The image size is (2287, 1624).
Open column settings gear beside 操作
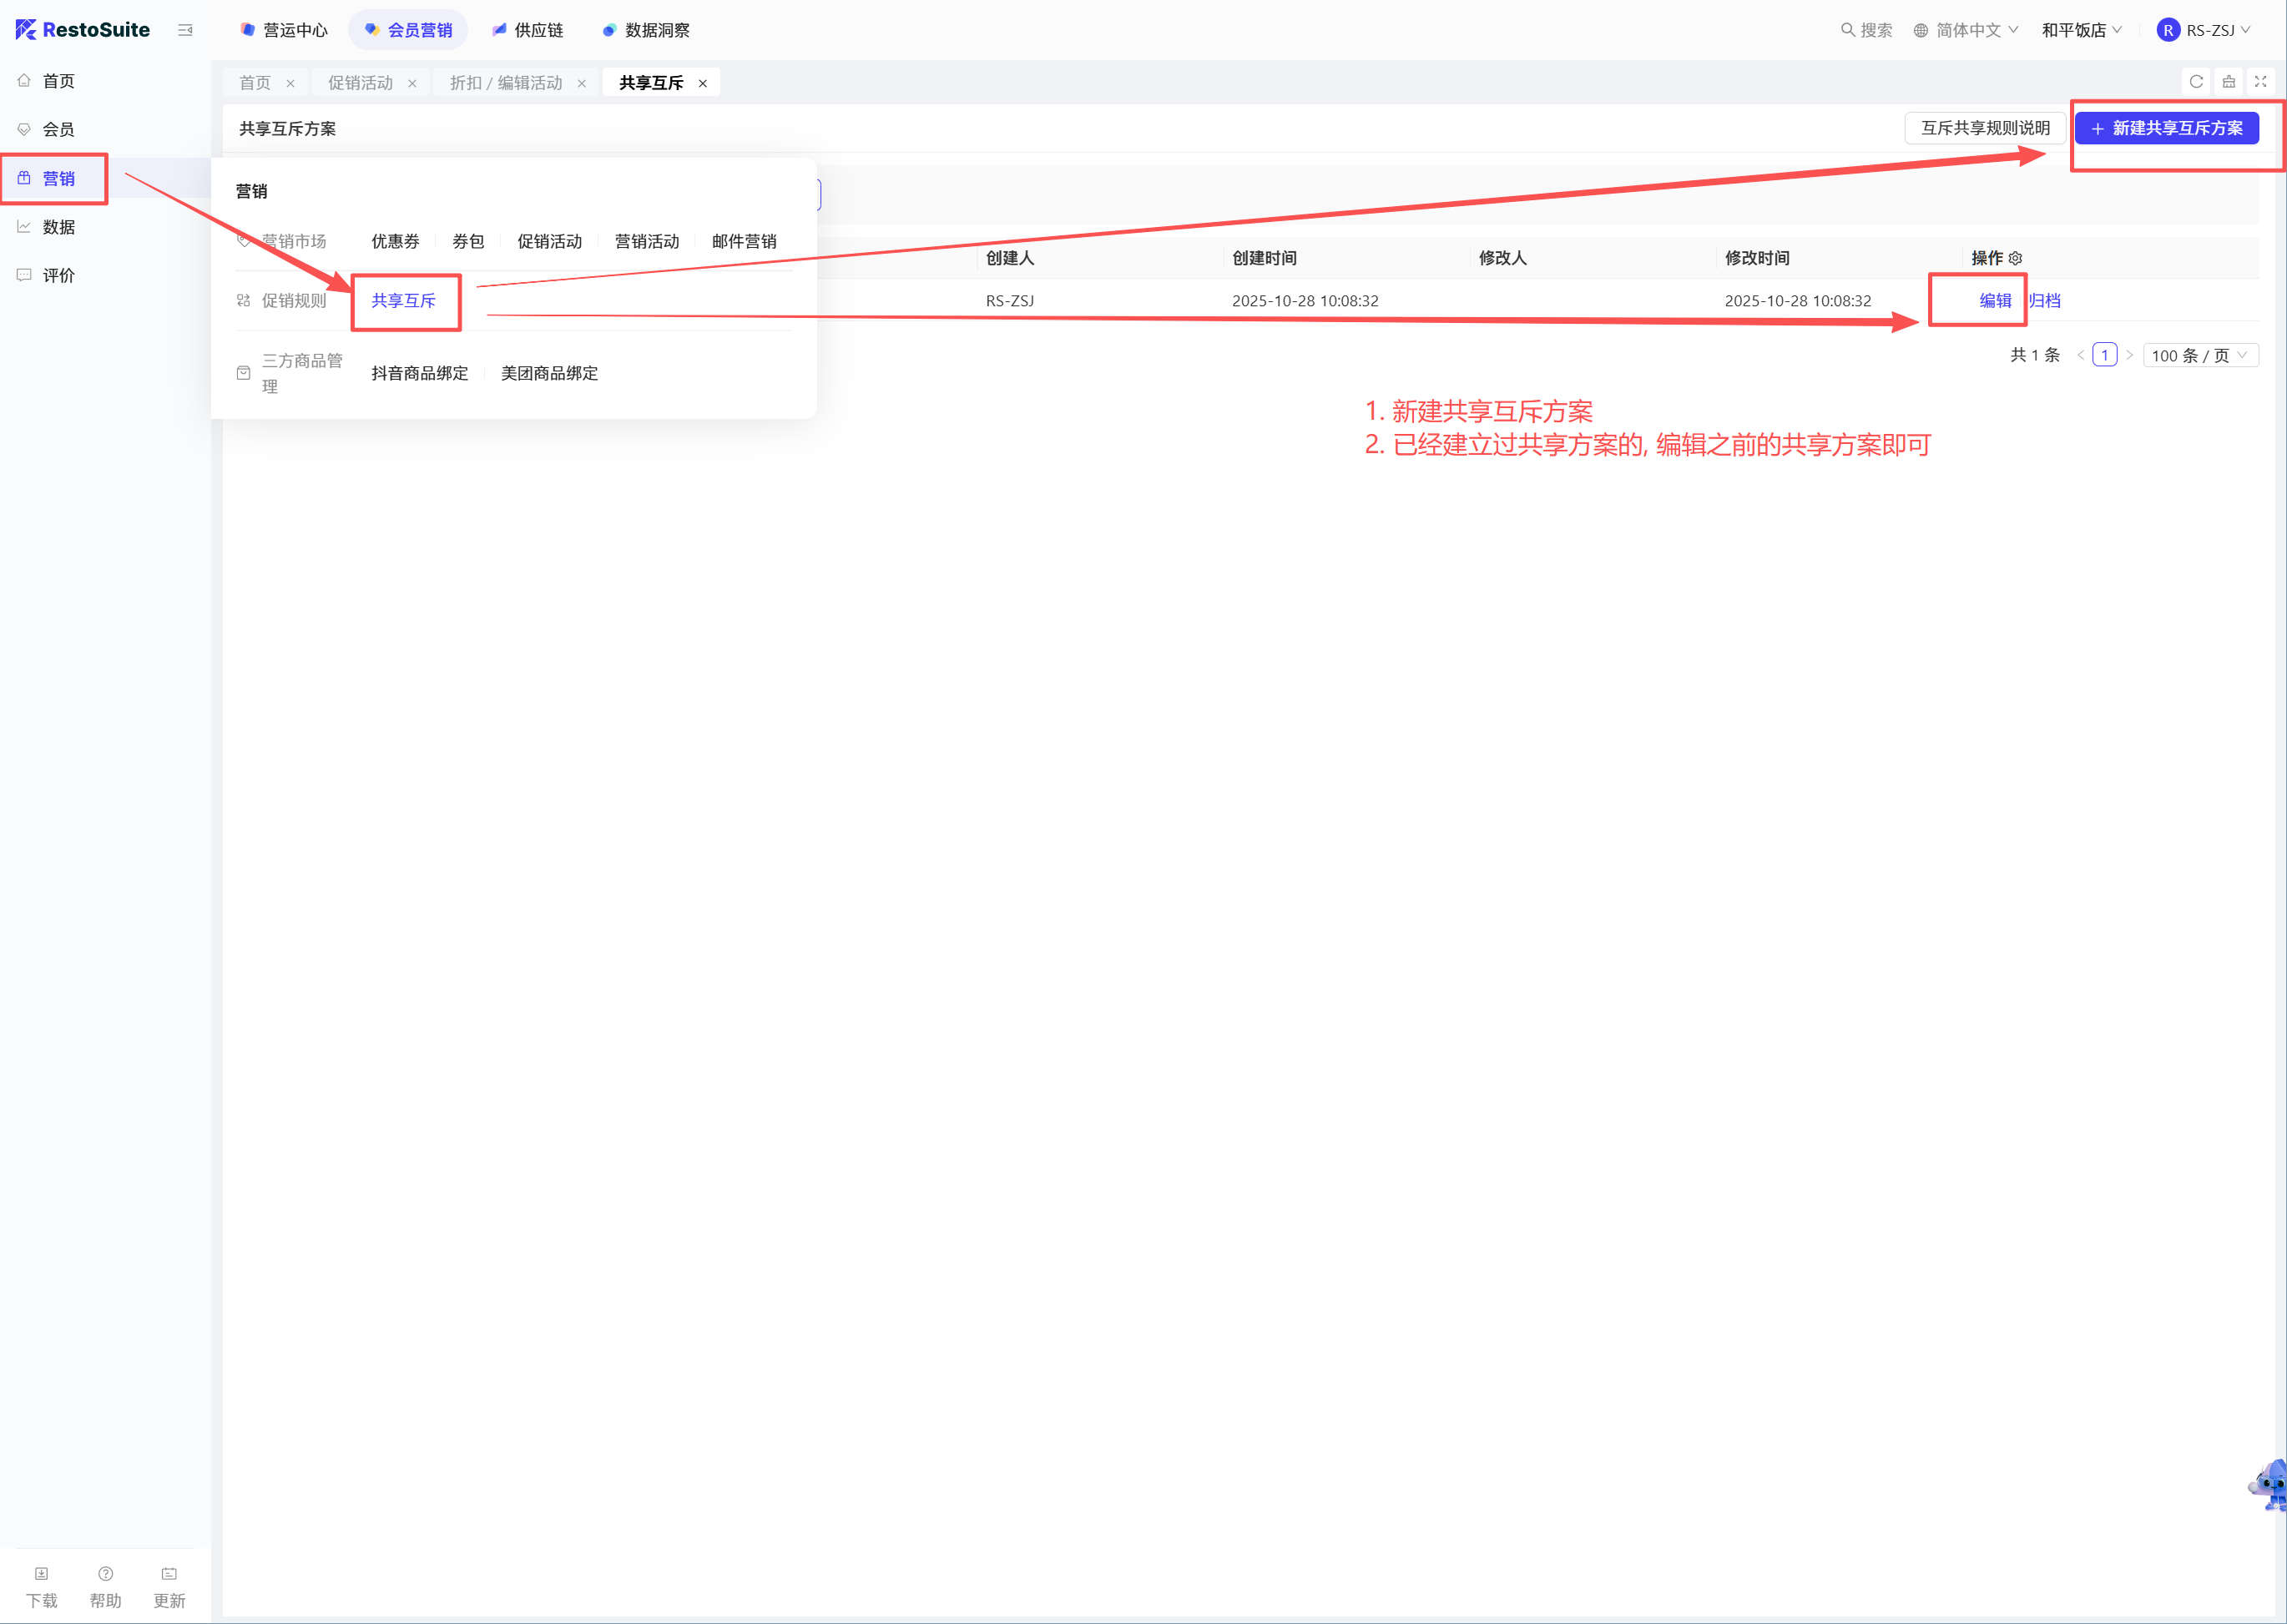[x=2015, y=258]
